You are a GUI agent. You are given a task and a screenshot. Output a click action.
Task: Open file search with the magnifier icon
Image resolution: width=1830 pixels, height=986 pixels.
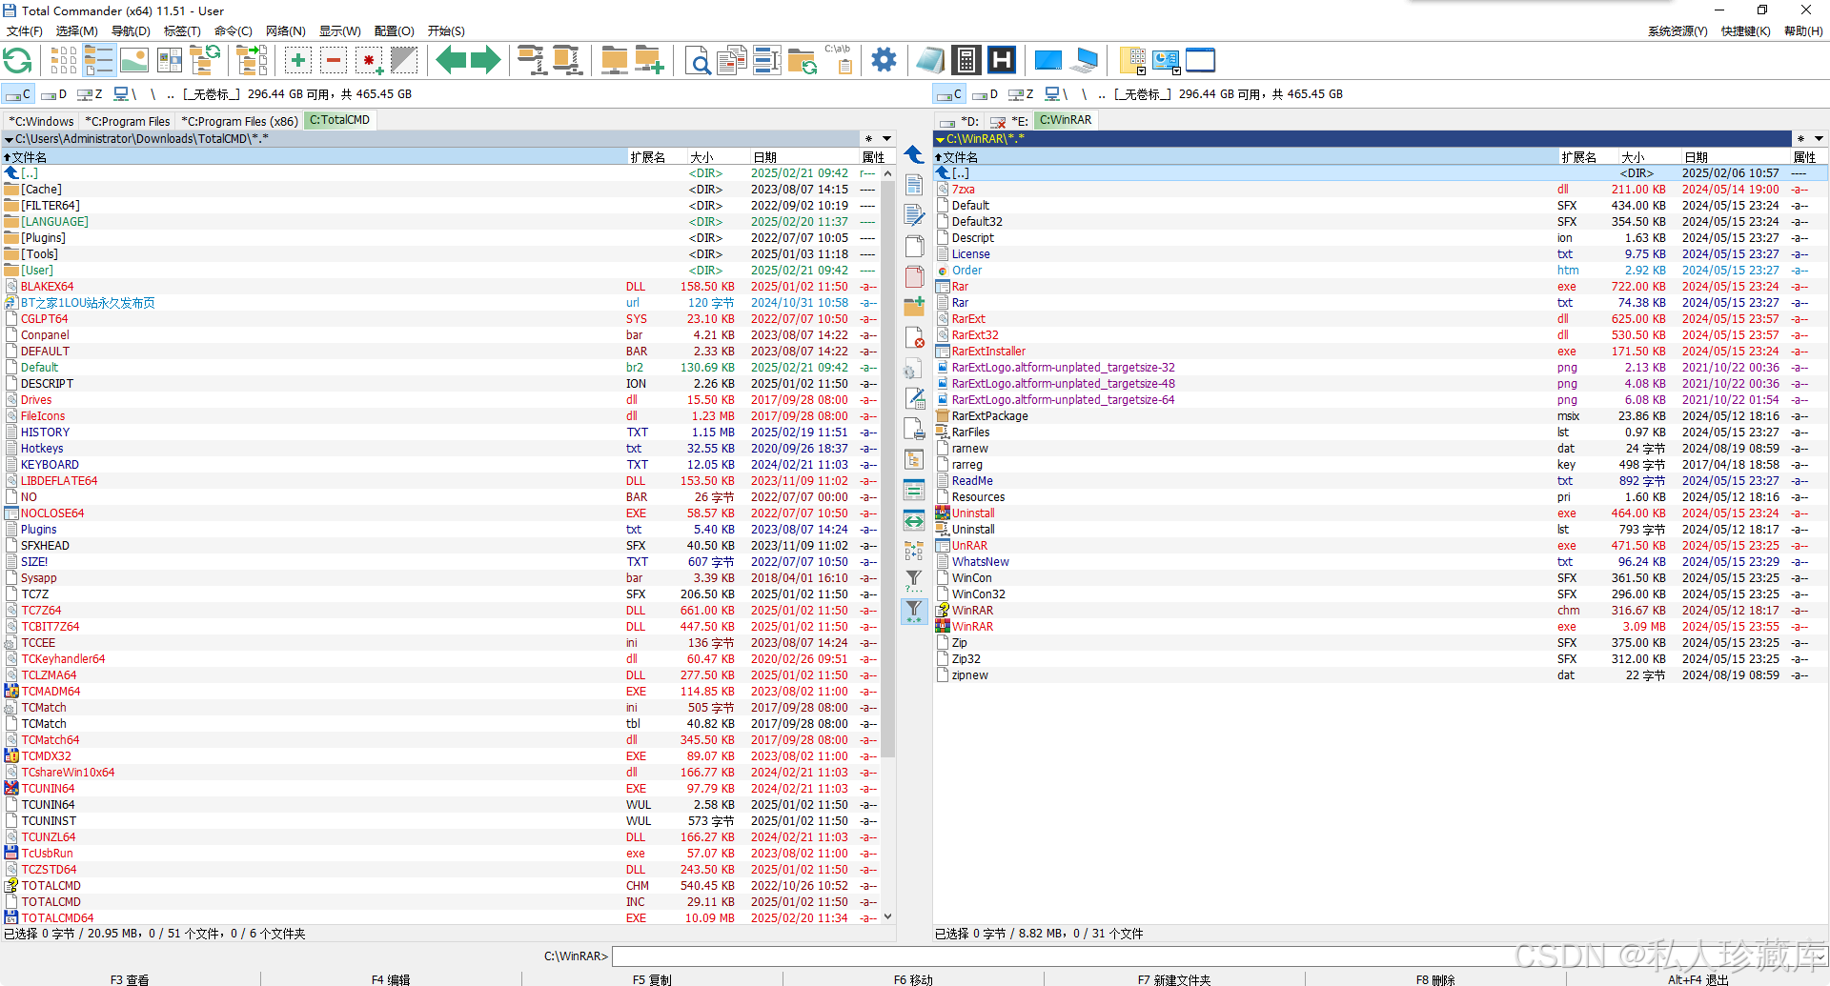[698, 61]
